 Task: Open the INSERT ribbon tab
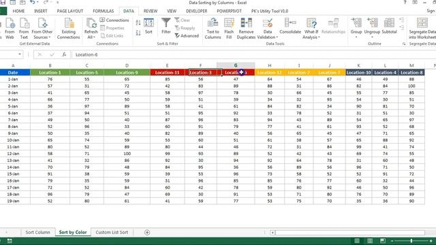click(x=41, y=11)
